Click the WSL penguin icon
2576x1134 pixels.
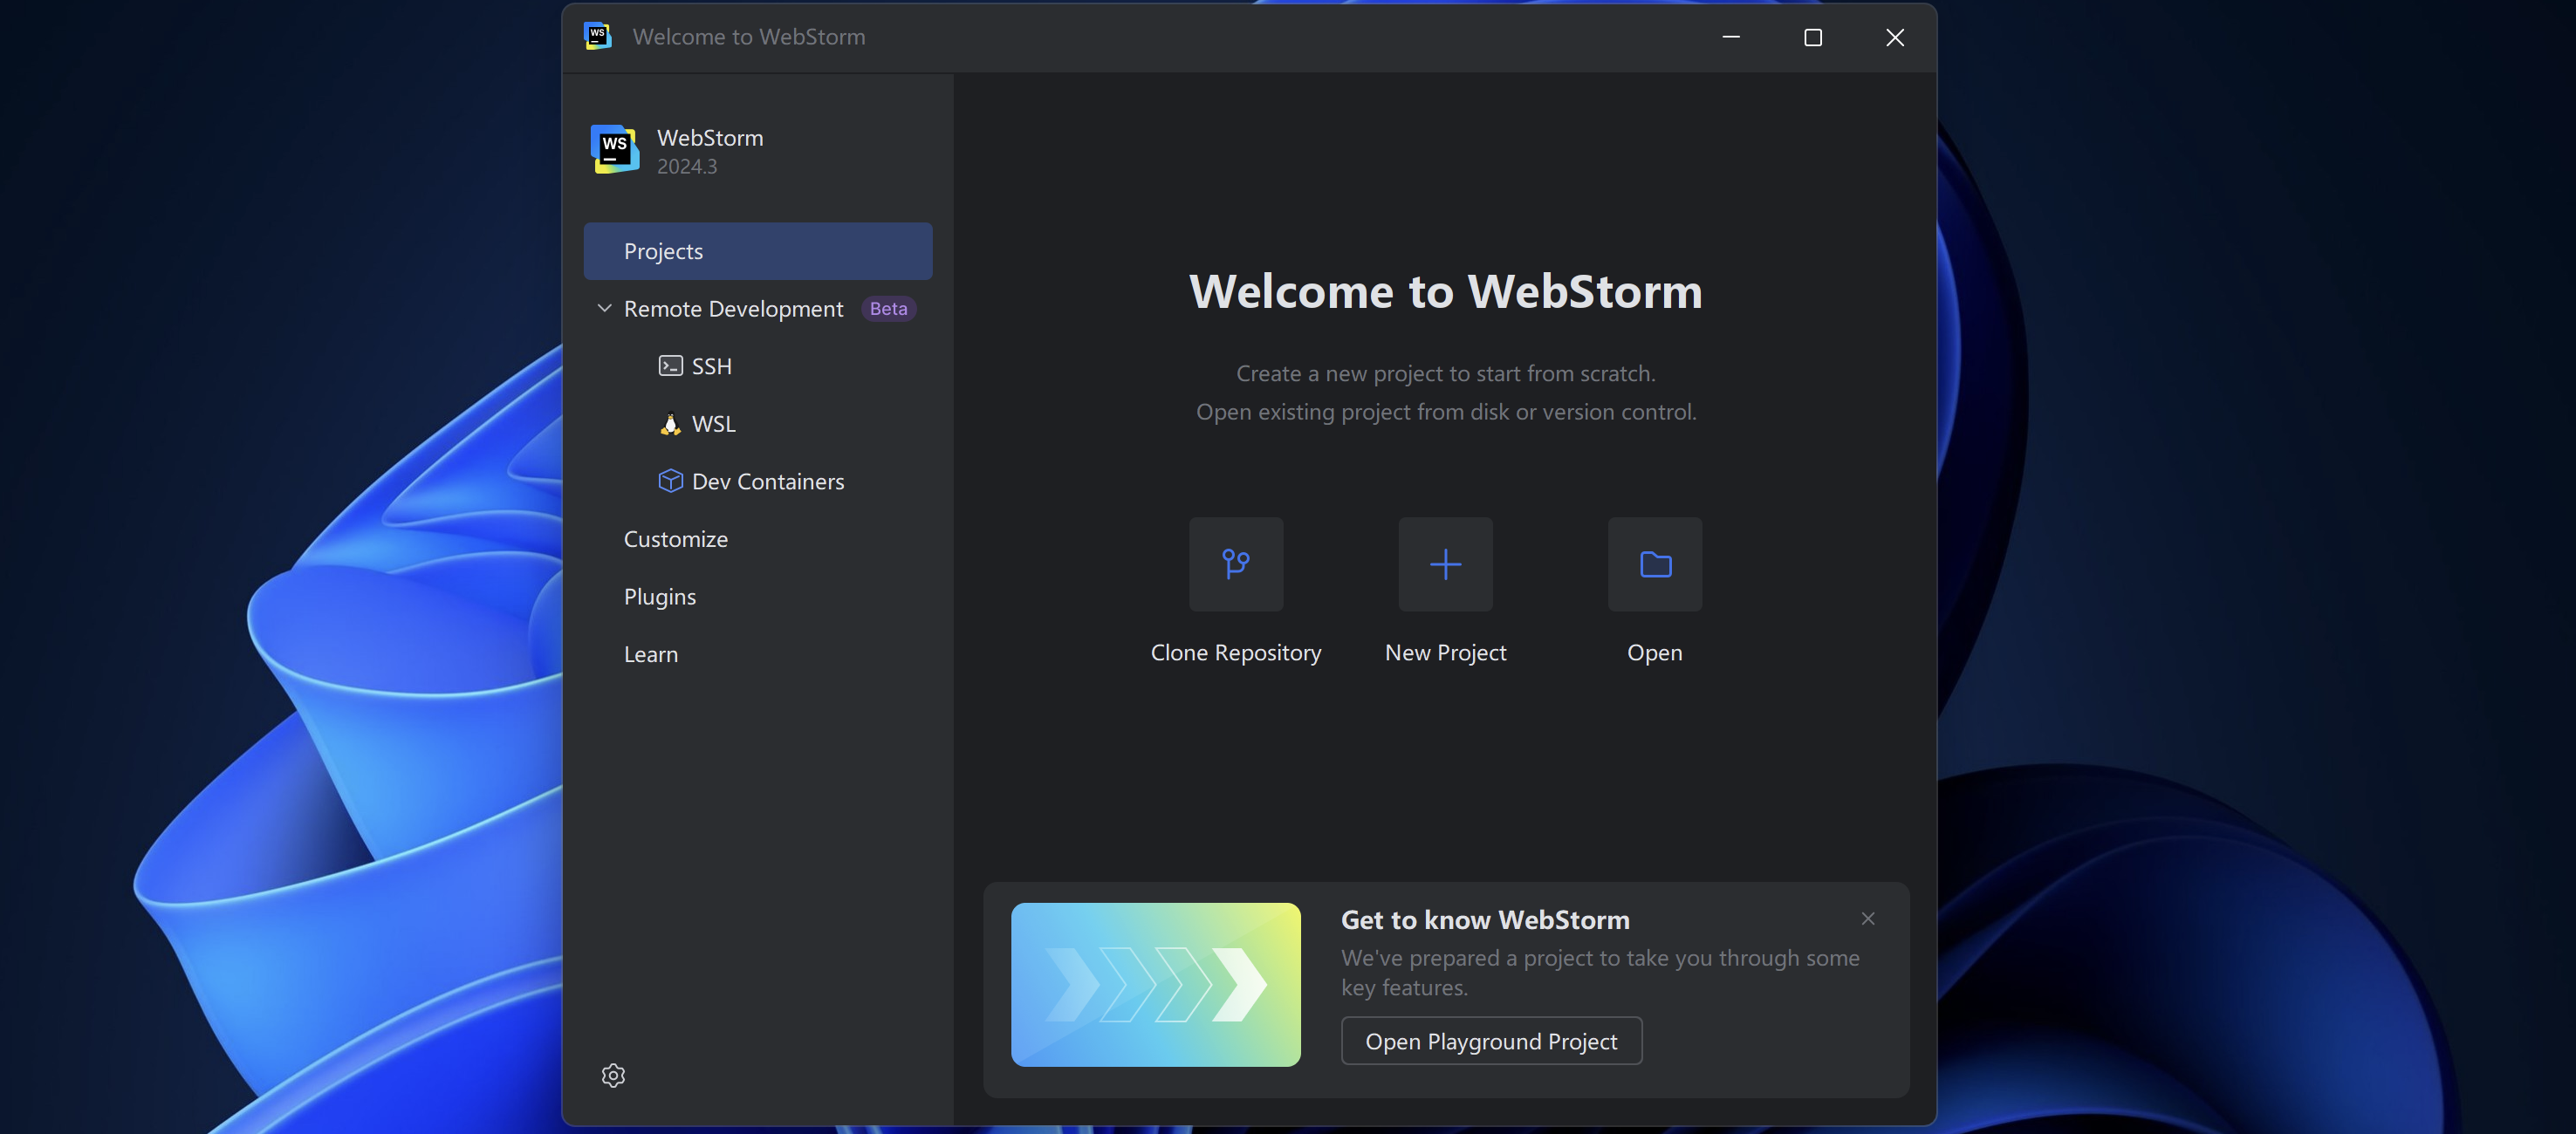pyautogui.click(x=670, y=424)
